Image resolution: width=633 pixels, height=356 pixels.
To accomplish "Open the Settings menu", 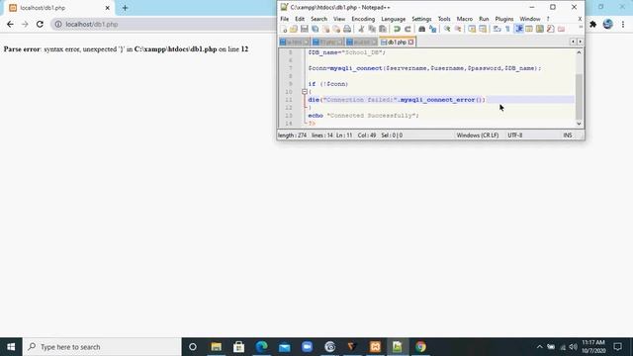I will click(x=421, y=19).
